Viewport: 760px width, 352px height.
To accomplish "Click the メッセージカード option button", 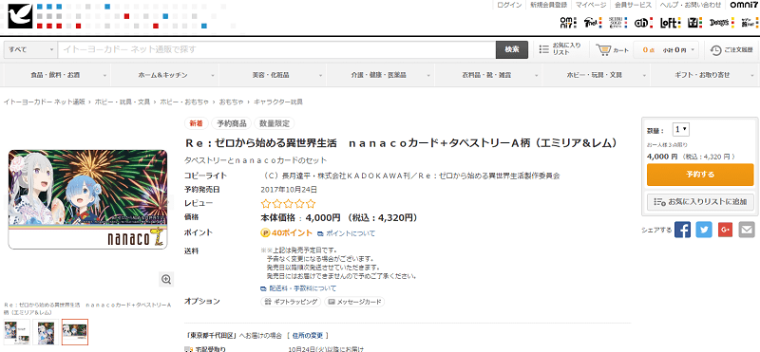I will click(354, 302).
